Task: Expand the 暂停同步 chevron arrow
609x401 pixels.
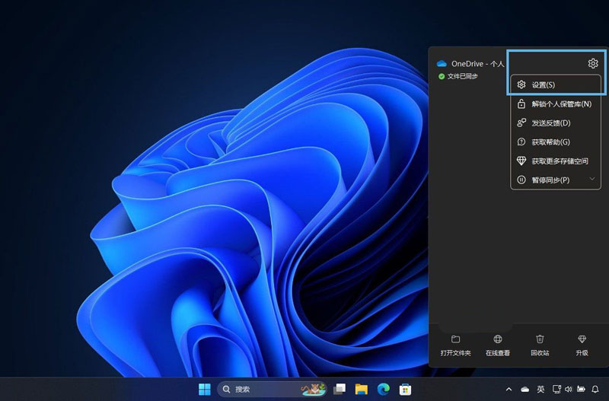Action: (x=592, y=180)
